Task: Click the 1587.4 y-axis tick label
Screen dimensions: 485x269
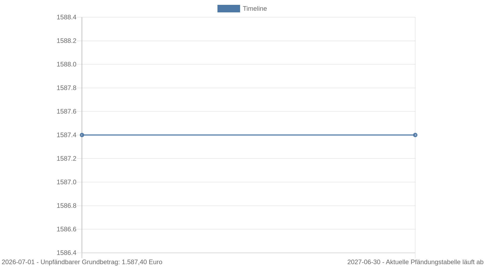Action: pos(67,135)
